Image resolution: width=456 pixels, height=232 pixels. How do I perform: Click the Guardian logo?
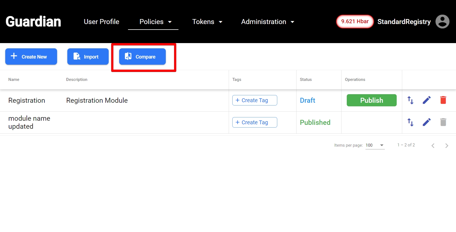(x=33, y=22)
